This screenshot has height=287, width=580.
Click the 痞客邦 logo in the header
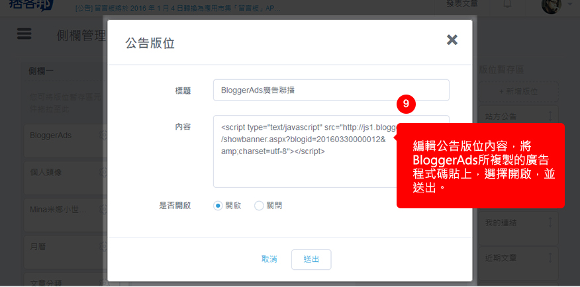click(31, 5)
